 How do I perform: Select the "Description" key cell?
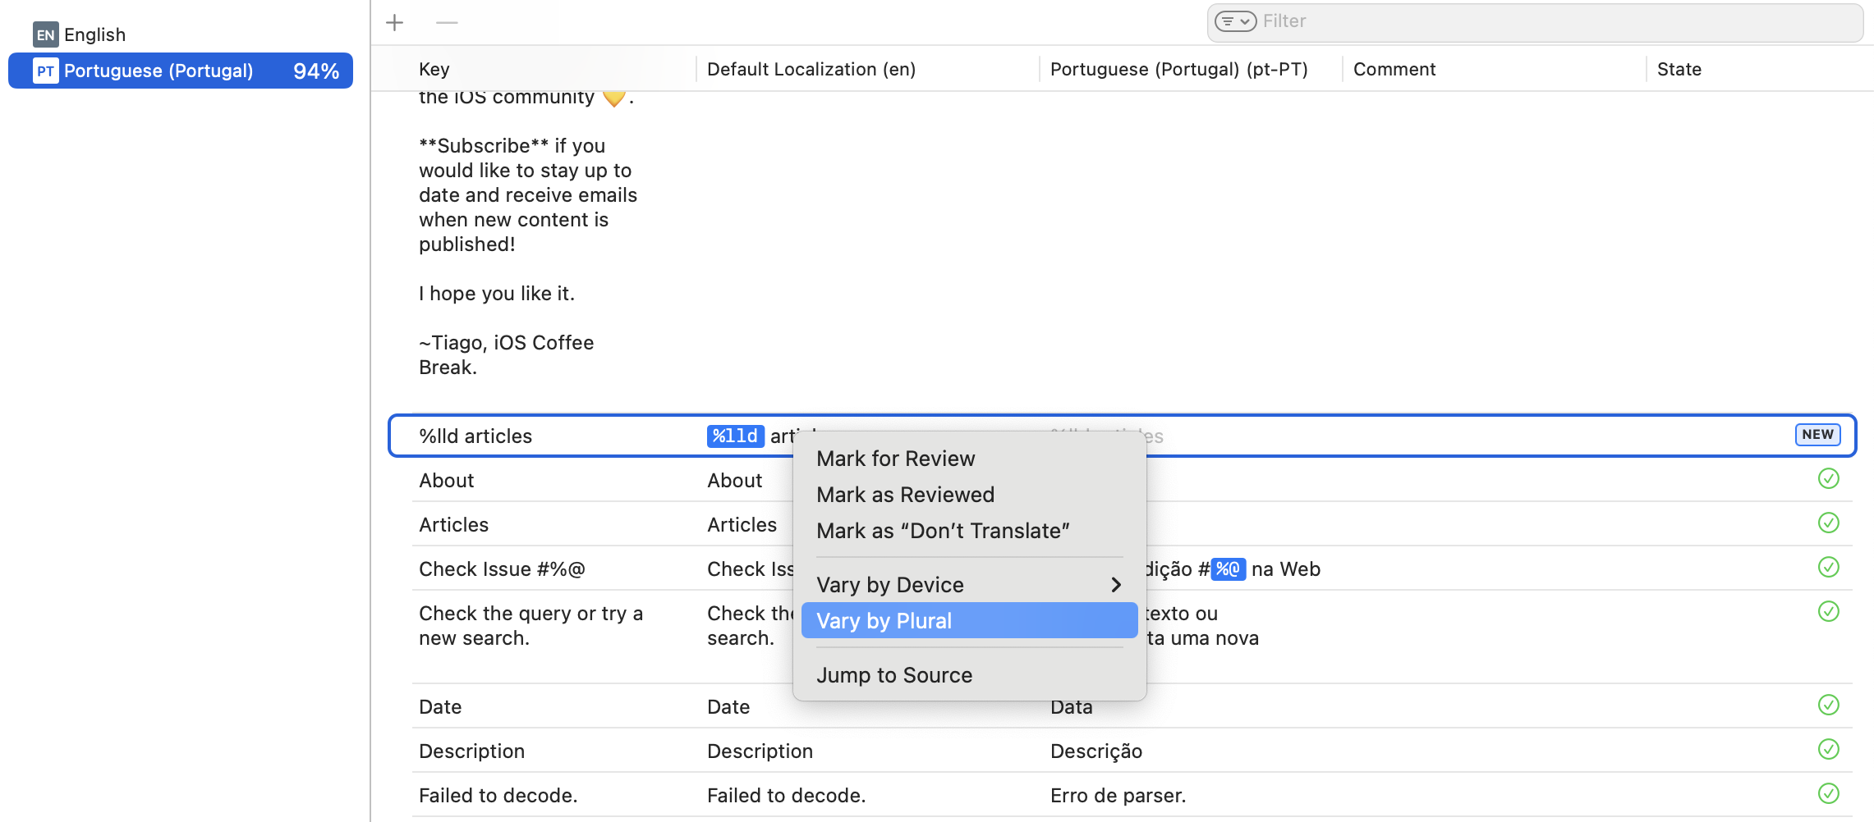coord(471,751)
